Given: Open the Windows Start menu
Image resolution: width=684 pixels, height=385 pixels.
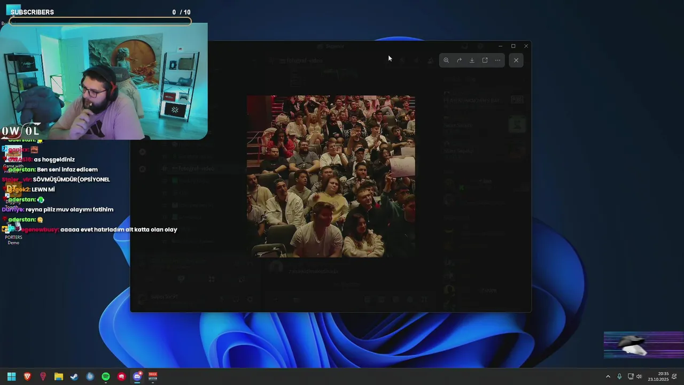Looking at the screenshot, I should coord(11,376).
